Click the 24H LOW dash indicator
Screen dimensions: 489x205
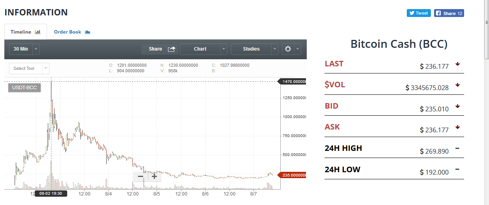click(x=457, y=169)
